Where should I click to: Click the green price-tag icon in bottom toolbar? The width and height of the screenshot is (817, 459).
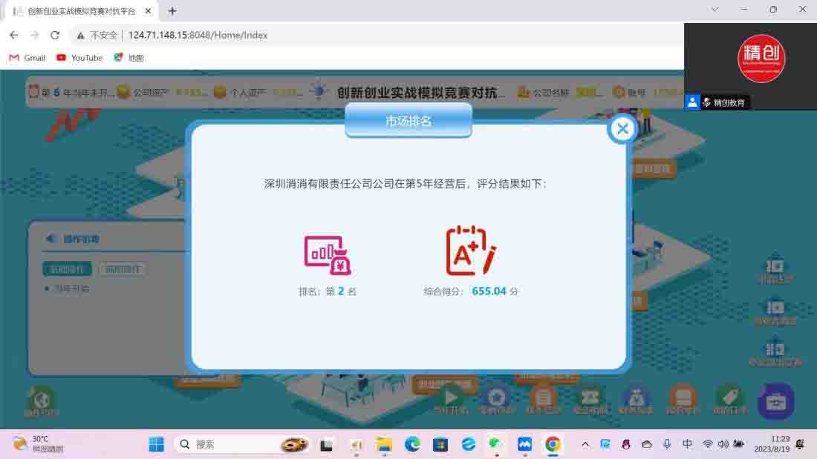point(729,397)
